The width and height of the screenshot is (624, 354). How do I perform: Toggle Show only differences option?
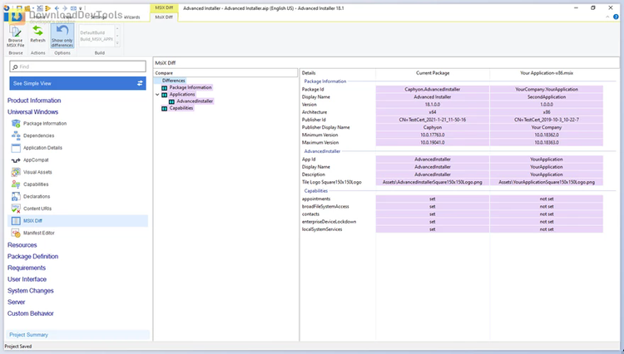pos(62,36)
